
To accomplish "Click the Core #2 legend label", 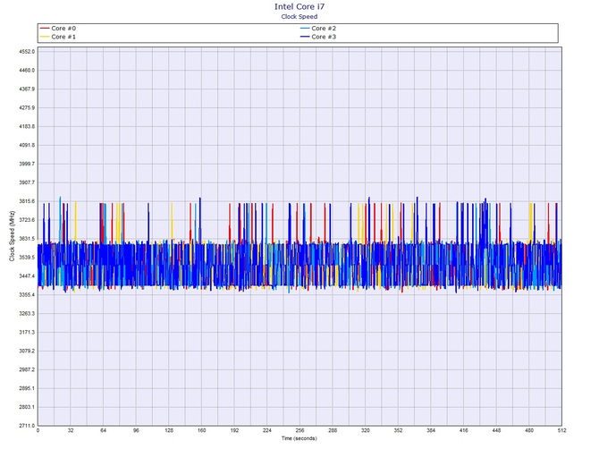I will click(324, 29).
